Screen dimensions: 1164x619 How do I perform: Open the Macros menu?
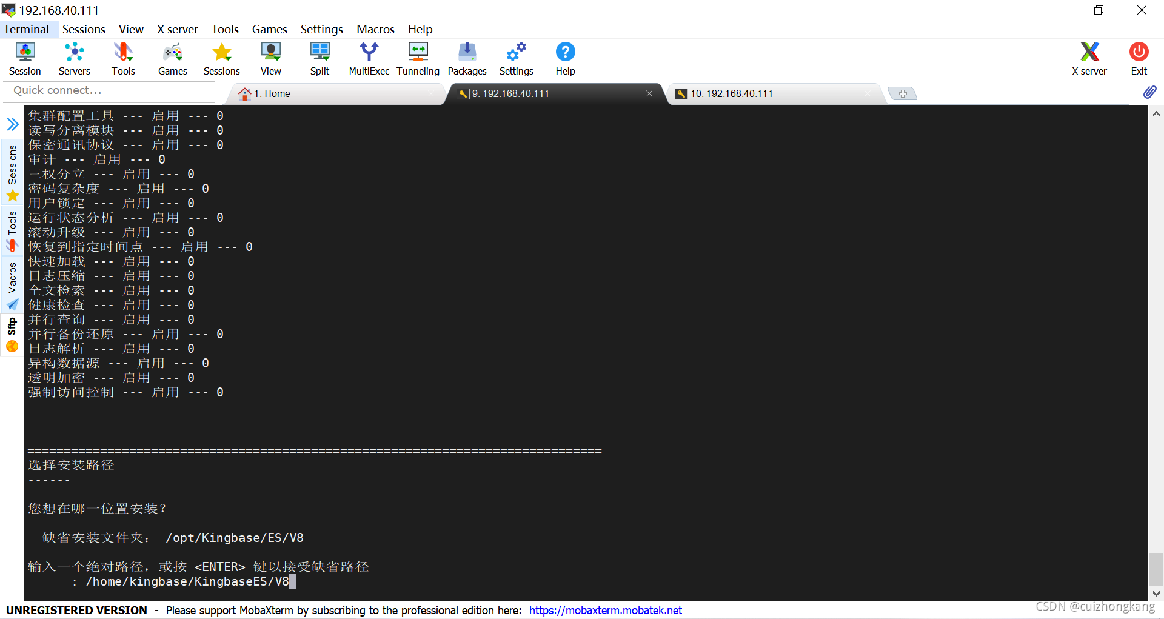375,29
